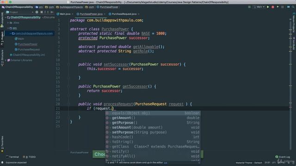
Task: Collapse the src folder node
Action: pyautogui.click(x=8, y=28)
